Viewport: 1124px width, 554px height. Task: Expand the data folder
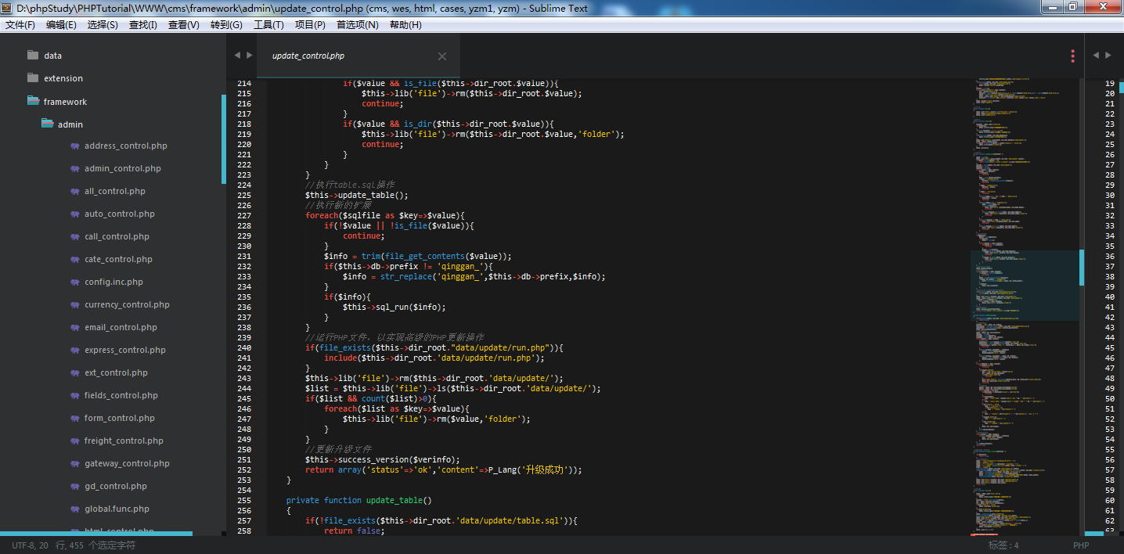(x=33, y=56)
